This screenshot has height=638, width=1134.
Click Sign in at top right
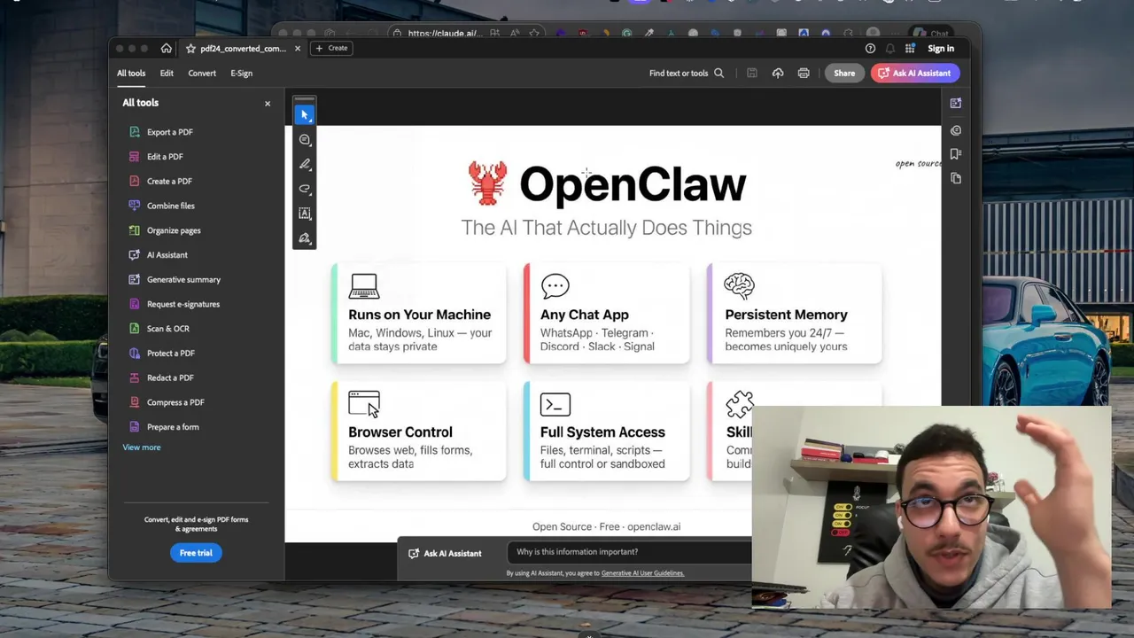941,49
